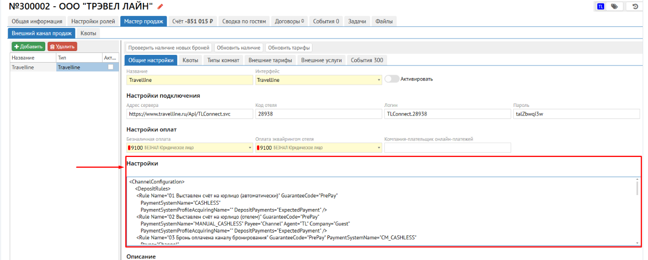Click red marker icon in Безналичная оплата field
Viewport: 648px width, 260px height.
[x=129, y=148]
